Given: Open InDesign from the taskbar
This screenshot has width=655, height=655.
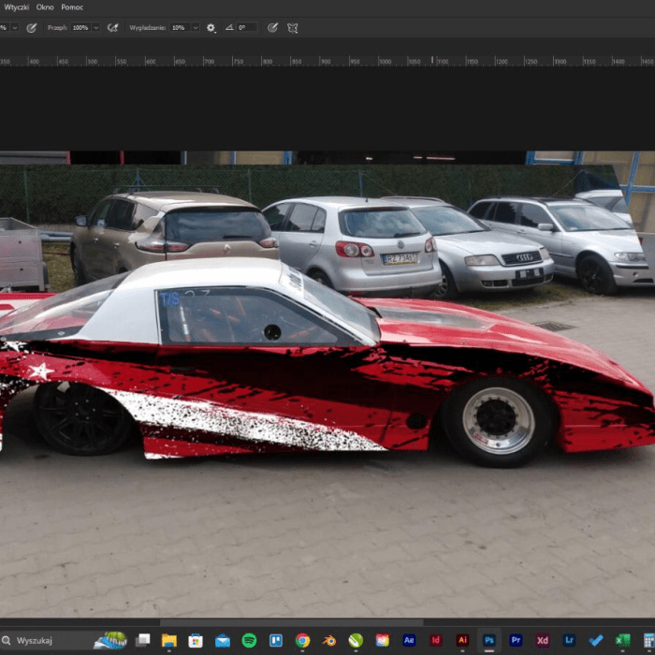Looking at the screenshot, I should coord(435,641).
